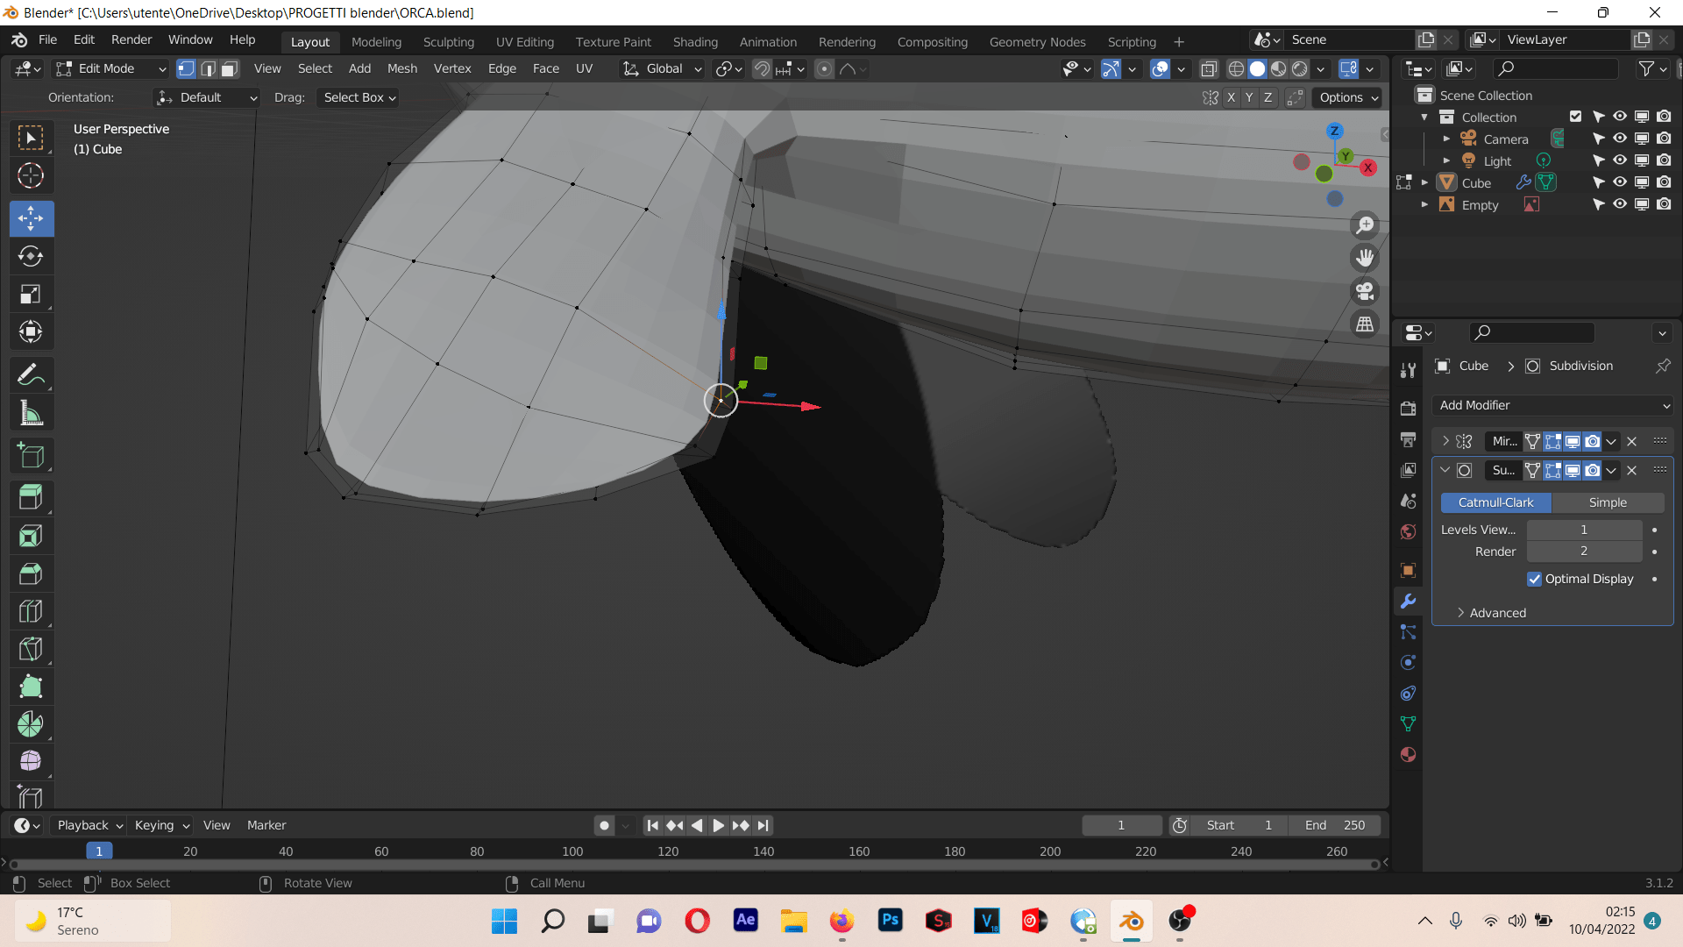
Task: Switch to face select mode
Action: point(230,68)
